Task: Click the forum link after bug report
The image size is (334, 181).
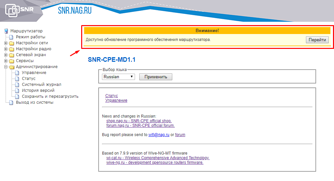Action: coord(180,135)
